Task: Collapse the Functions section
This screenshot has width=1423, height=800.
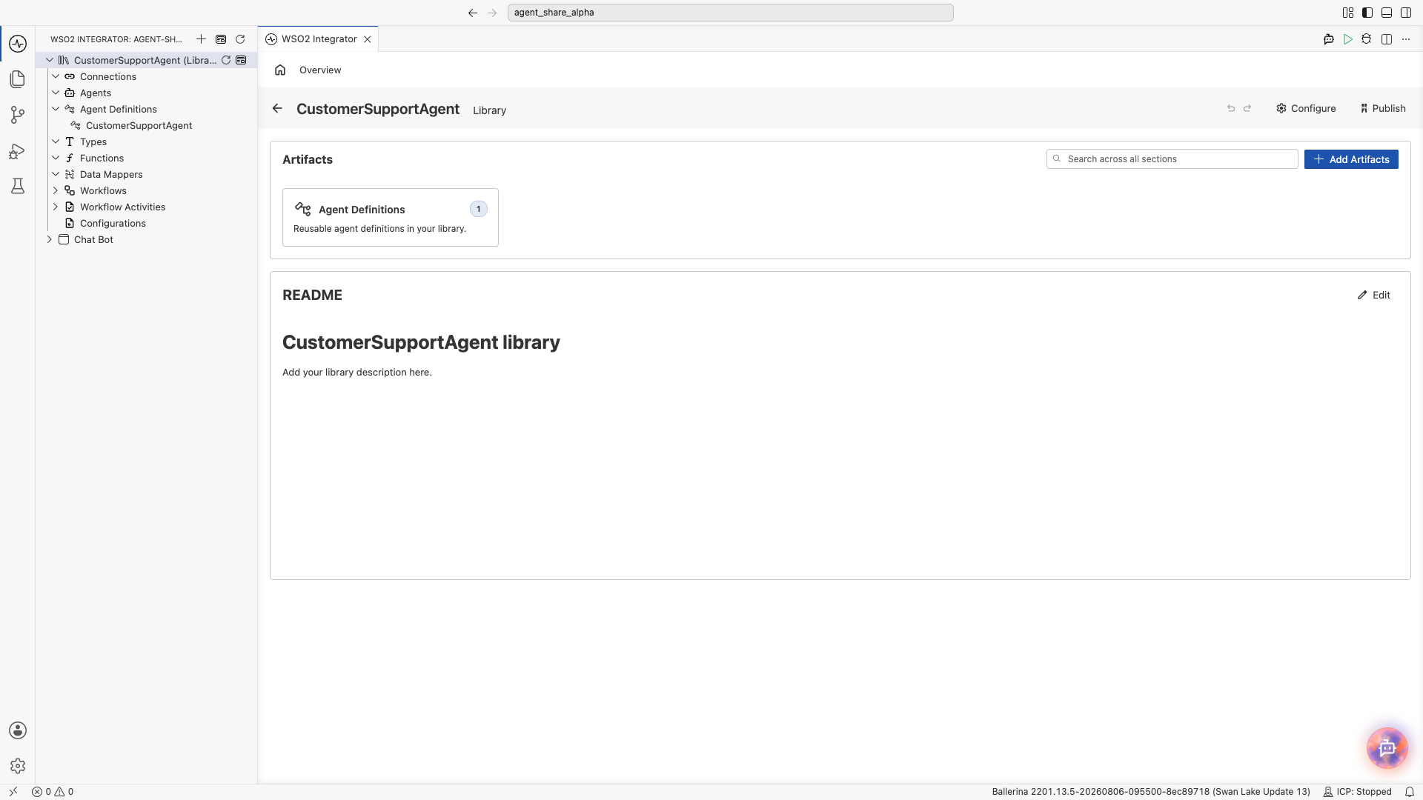Action: click(x=56, y=158)
